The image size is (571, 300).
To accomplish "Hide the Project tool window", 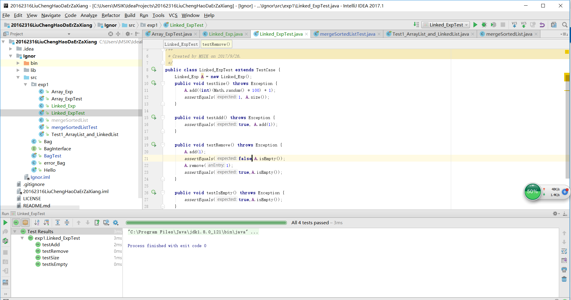I will (137, 34).
